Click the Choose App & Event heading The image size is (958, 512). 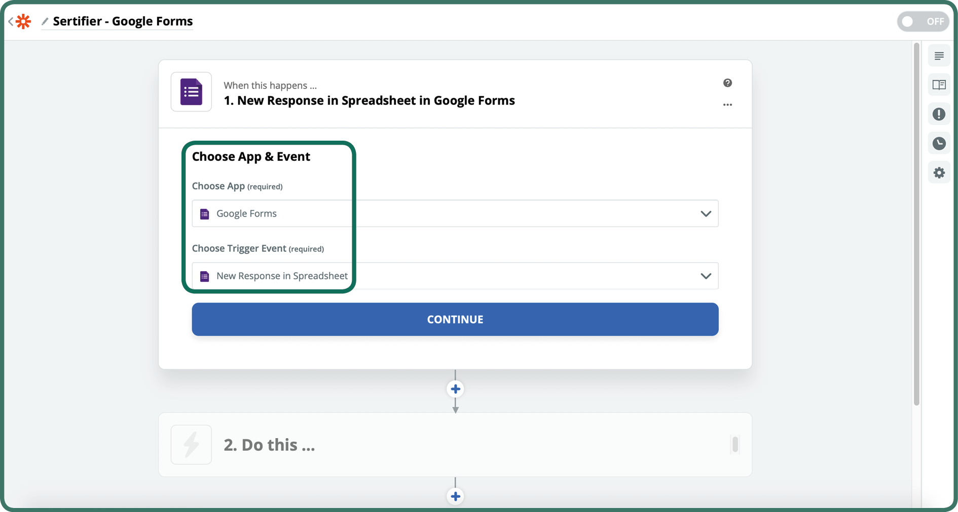251,156
